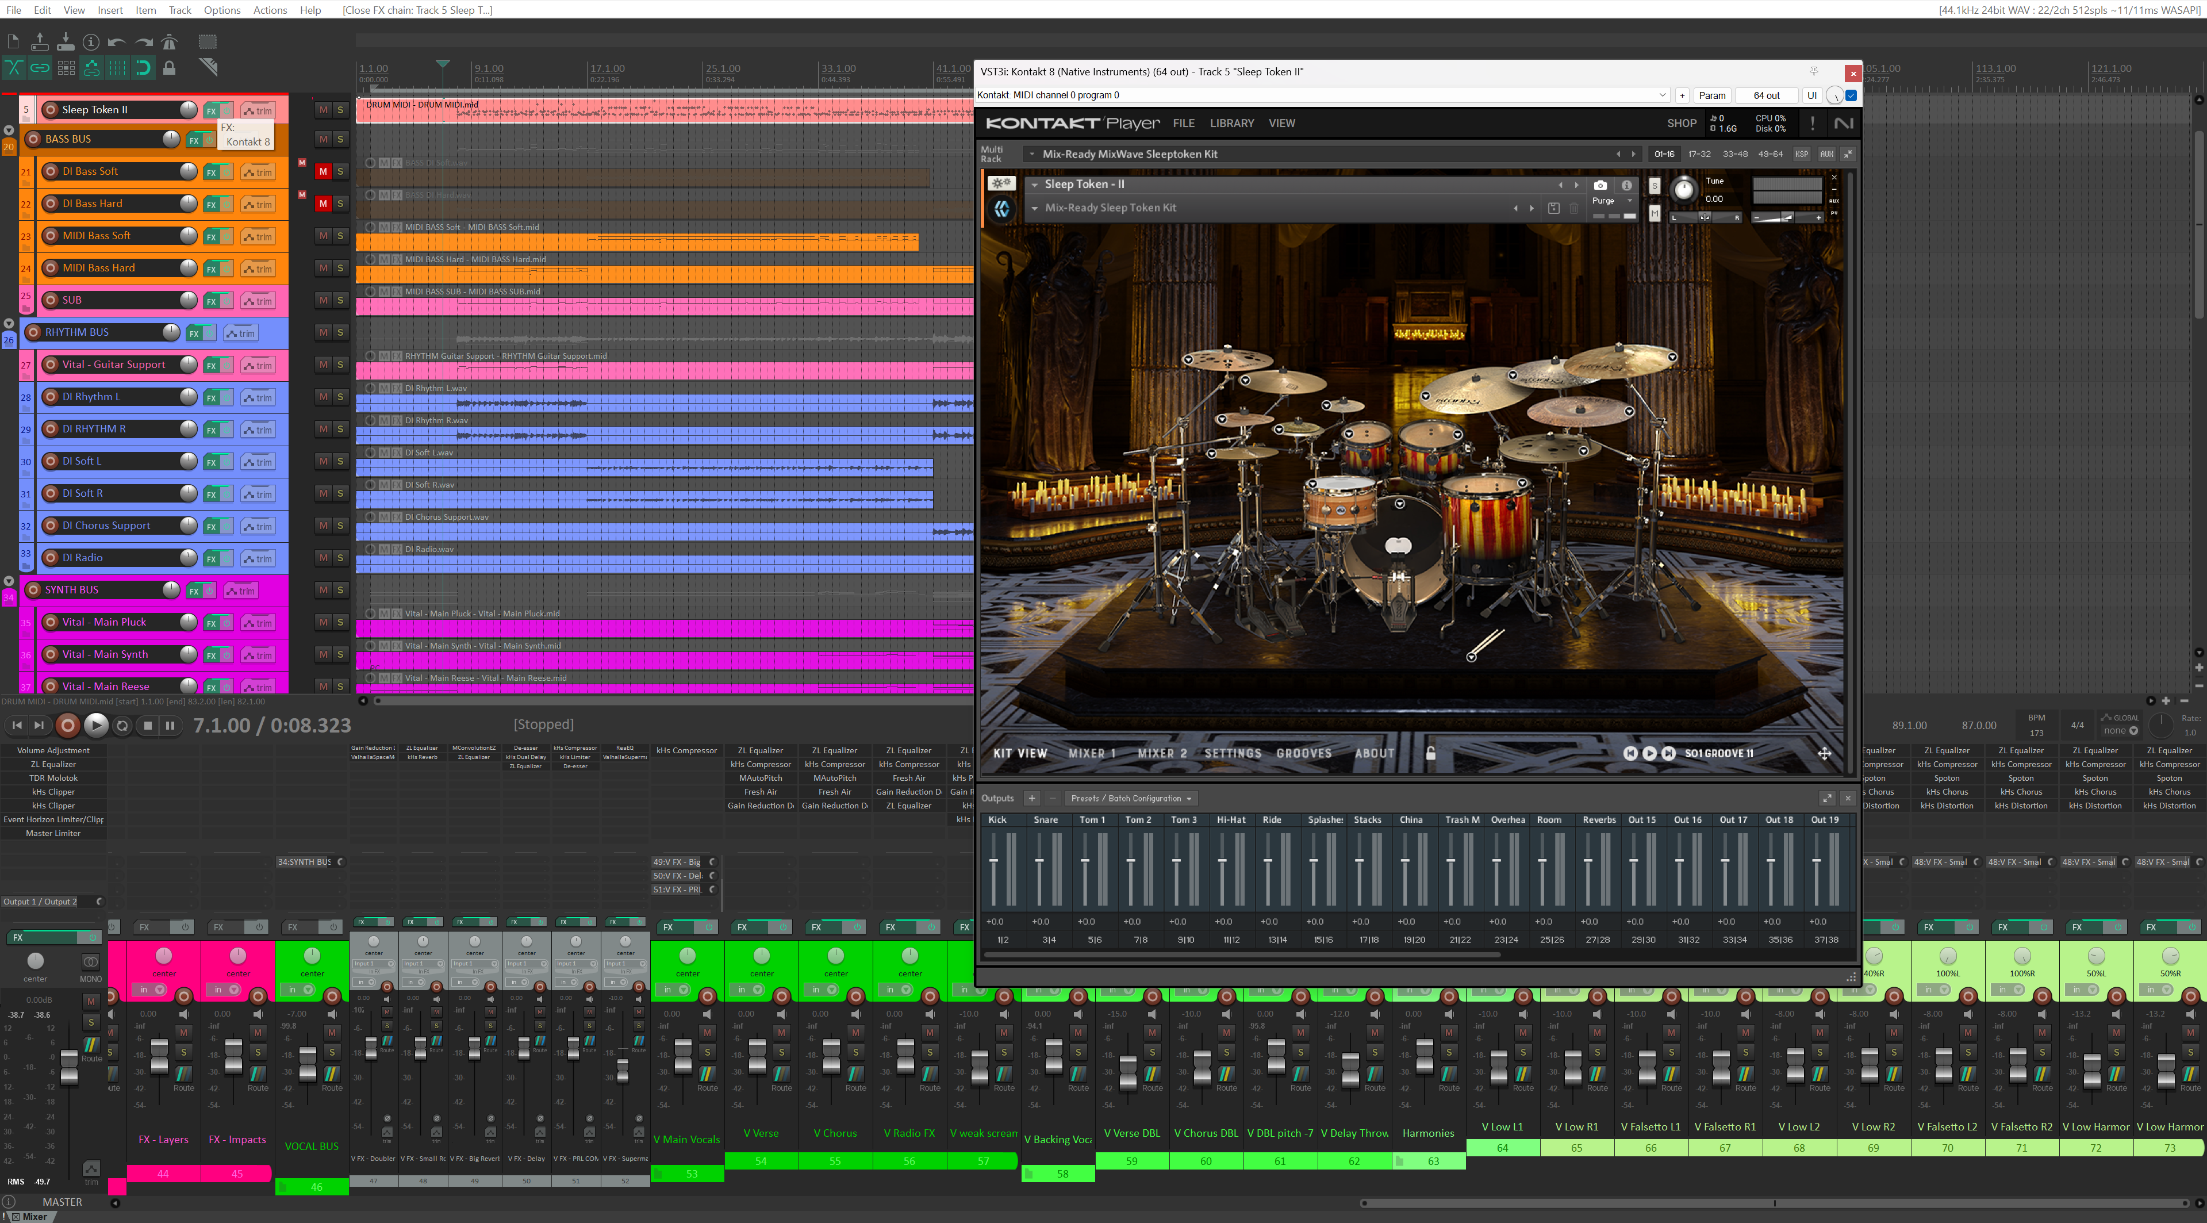2207x1223 pixels.
Task: Open the Actions menu
Action: point(270,10)
